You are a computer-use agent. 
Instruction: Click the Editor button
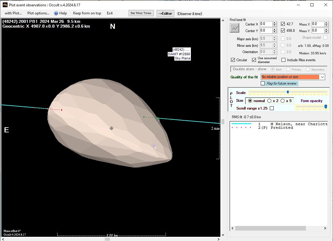tap(165, 13)
